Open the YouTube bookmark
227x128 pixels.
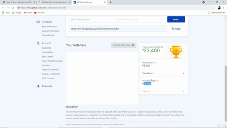tap(39, 13)
